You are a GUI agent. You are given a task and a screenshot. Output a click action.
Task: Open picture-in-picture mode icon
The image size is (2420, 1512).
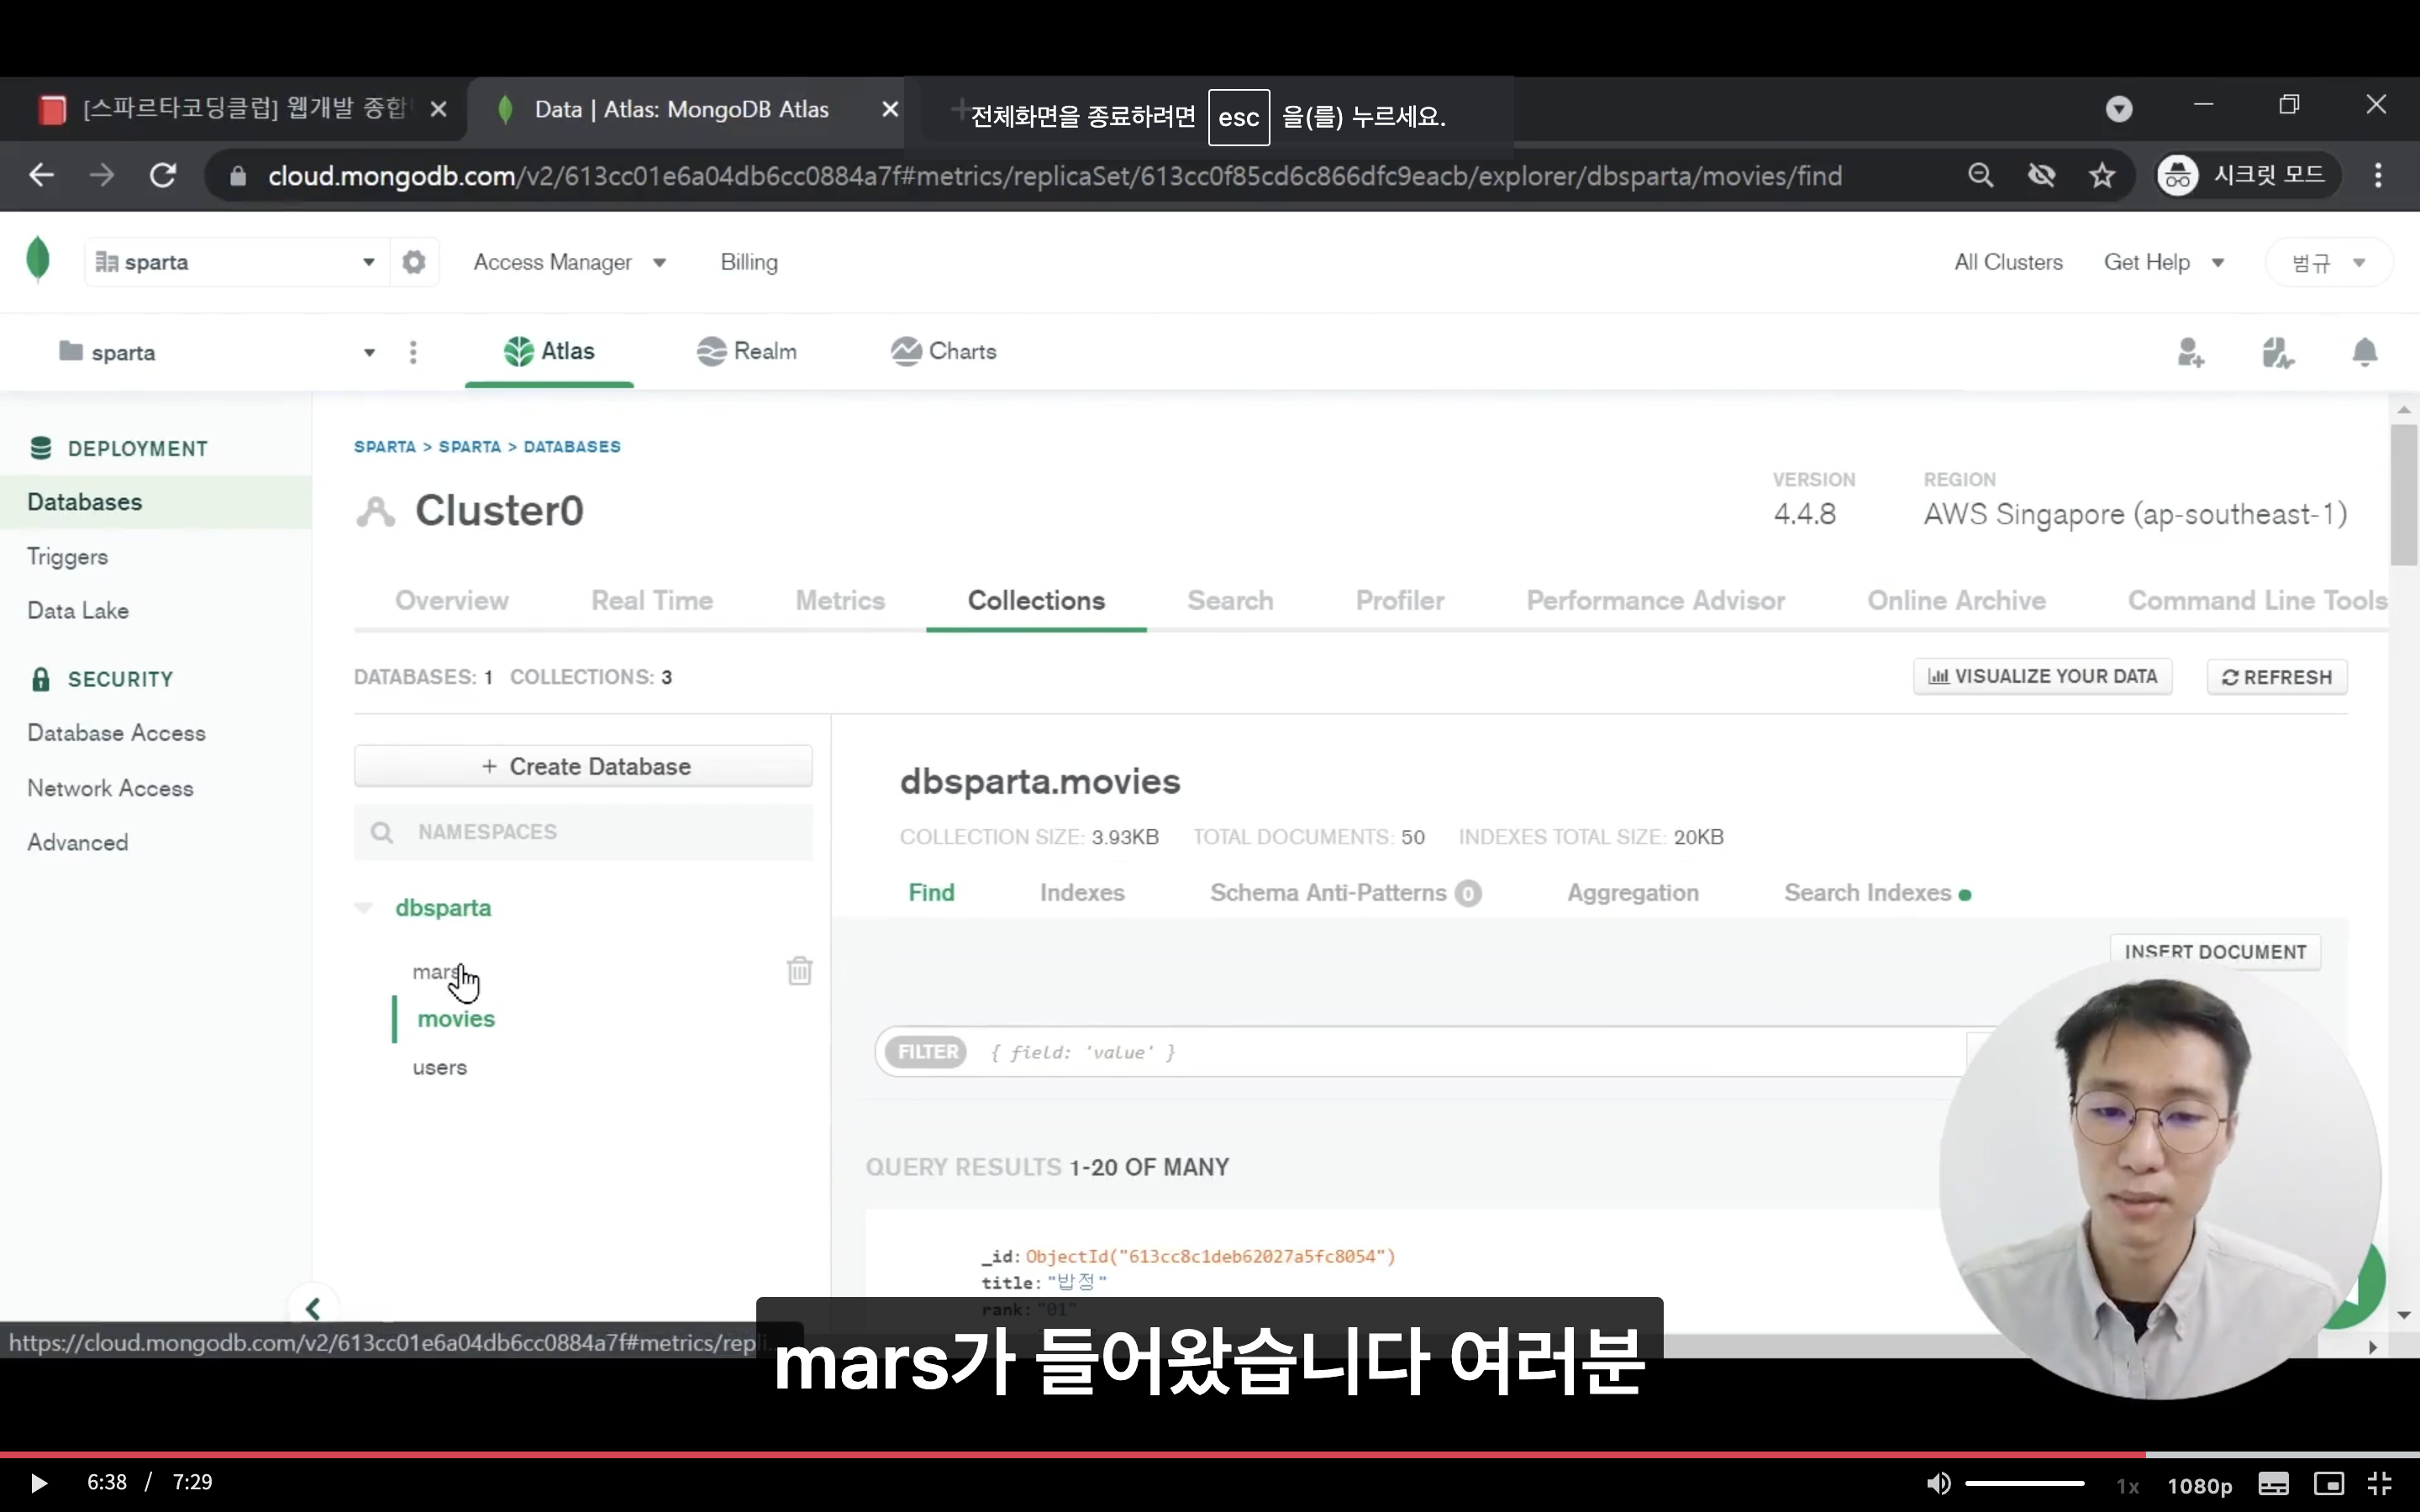tap(2329, 1484)
